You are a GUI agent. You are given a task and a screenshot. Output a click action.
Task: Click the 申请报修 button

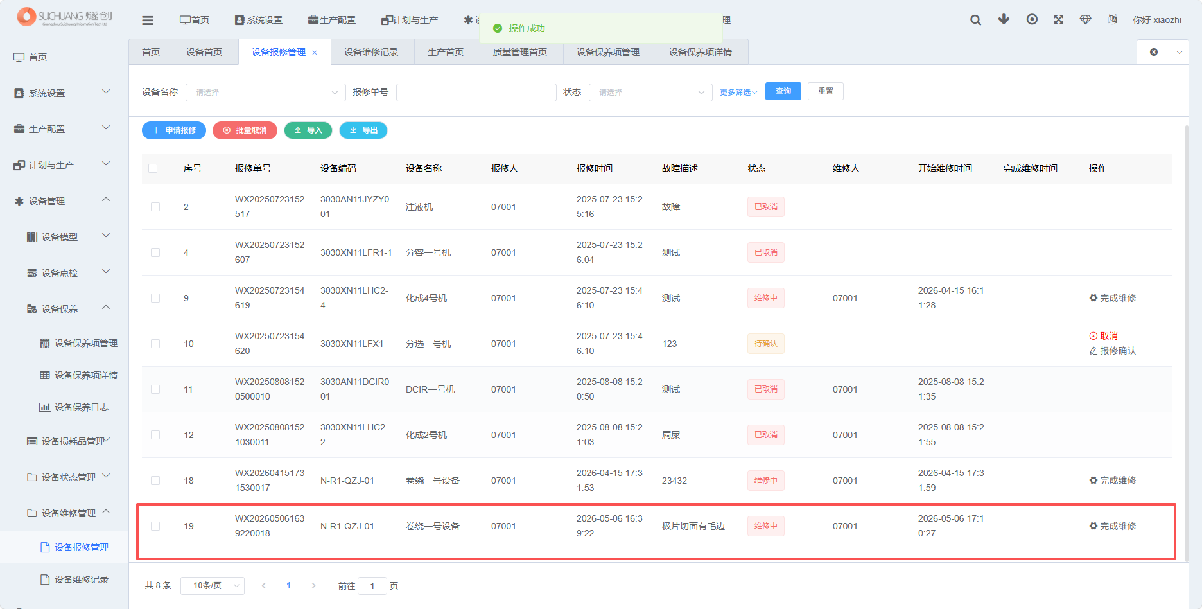click(174, 130)
